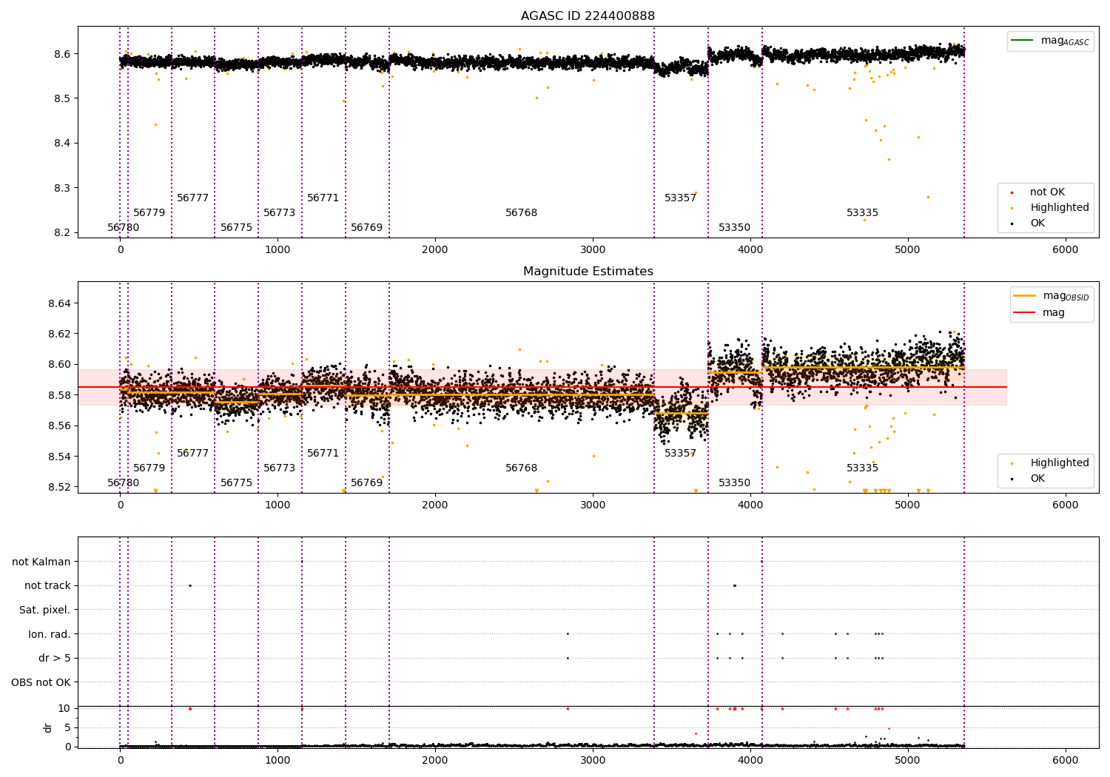Click the 'not Kalman' axis label
The width and height of the screenshot is (1110, 777).
click(x=41, y=562)
